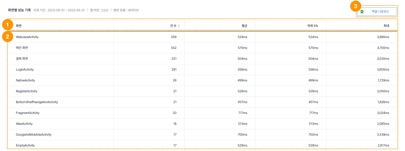Image resolution: width=405 pixels, height=151 pixels.
Task: Click the sort arrow beside 건수
Action: (179, 26)
